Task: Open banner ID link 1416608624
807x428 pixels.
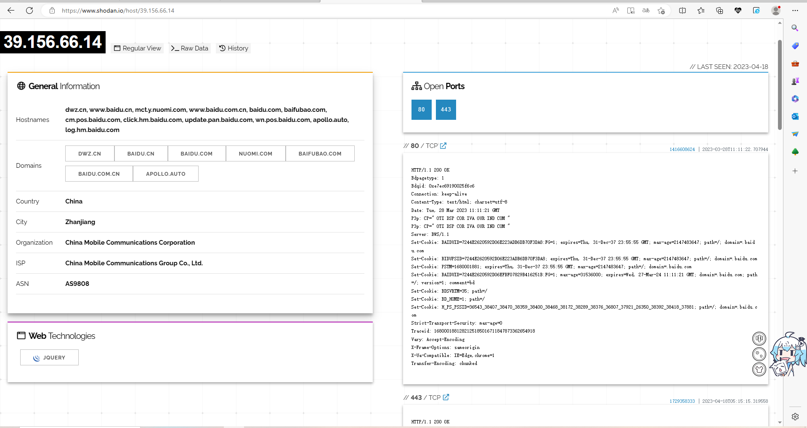Action: (x=682, y=149)
